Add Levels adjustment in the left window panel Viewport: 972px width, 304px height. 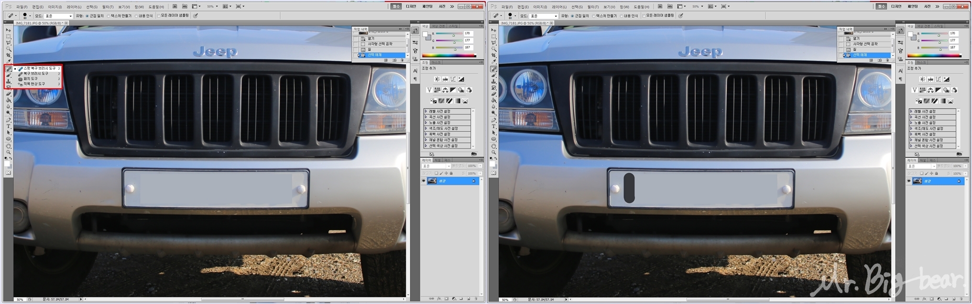[445, 79]
